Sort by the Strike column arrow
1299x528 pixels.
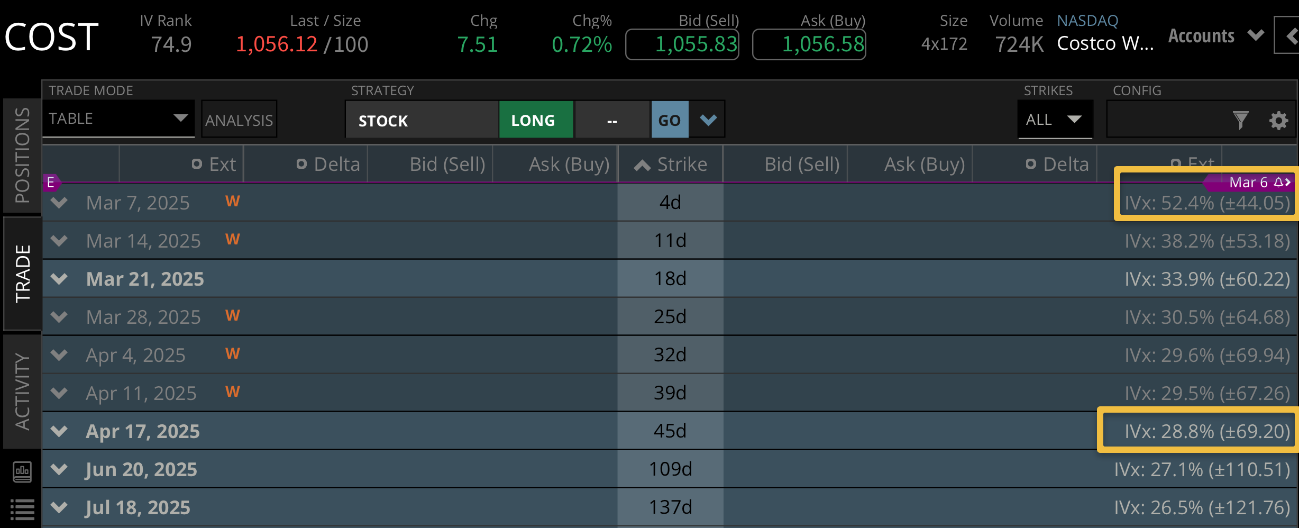click(642, 166)
